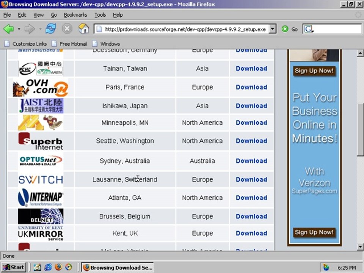Click the taskbar clock showing 6:25 PM
This screenshot has height=273, width=364.
pyautogui.click(x=347, y=268)
